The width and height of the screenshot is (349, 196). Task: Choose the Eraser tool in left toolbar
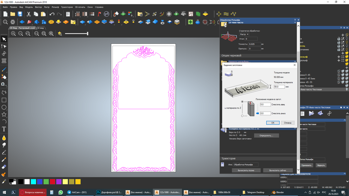click(x=4, y=167)
